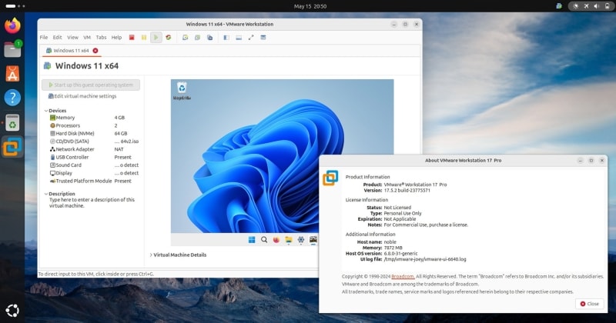
Task: Open the VMware Workstation dock icon
Action: tap(12, 146)
